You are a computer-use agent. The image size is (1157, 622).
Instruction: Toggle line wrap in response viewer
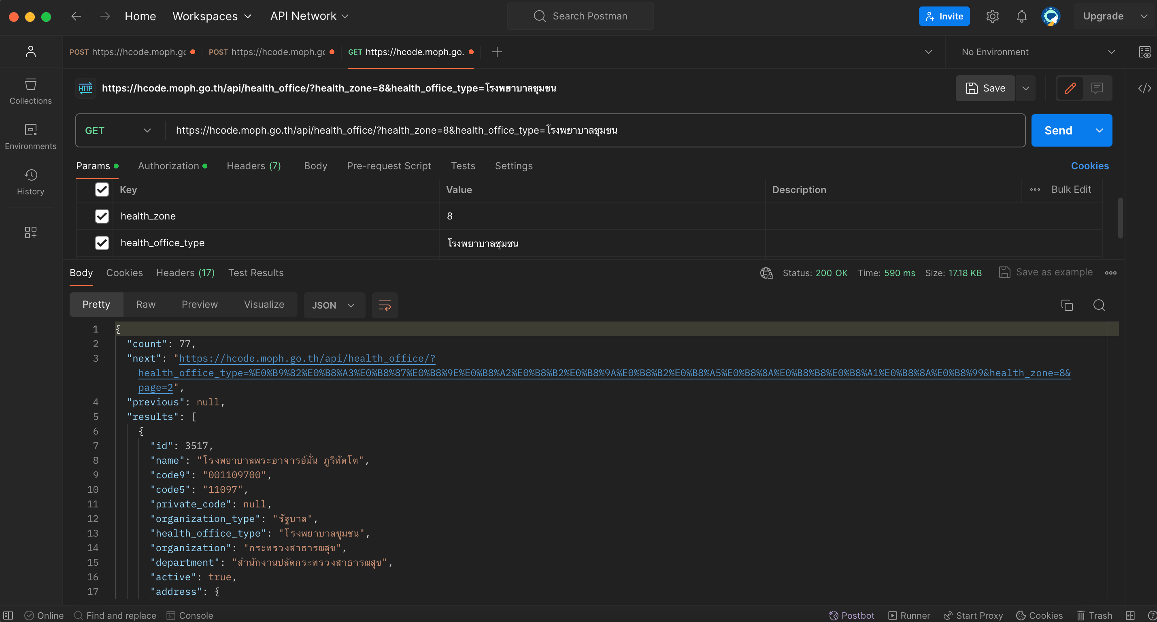(x=385, y=305)
